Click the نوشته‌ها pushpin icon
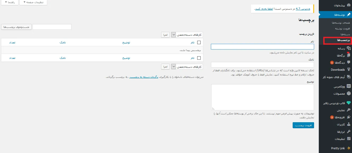 (x=349, y=14)
